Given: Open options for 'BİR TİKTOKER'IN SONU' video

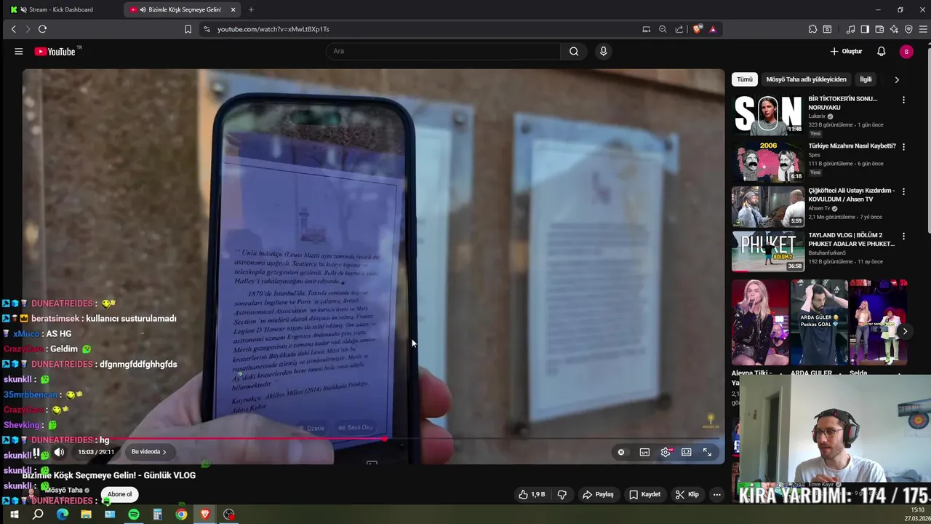Looking at the screenshot, I should point(903,100).
